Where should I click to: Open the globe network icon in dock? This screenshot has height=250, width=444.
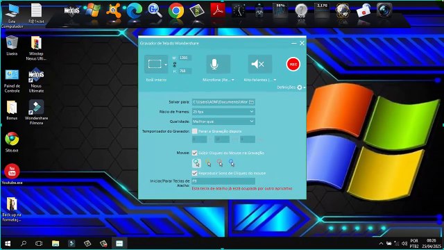point(343,11)
